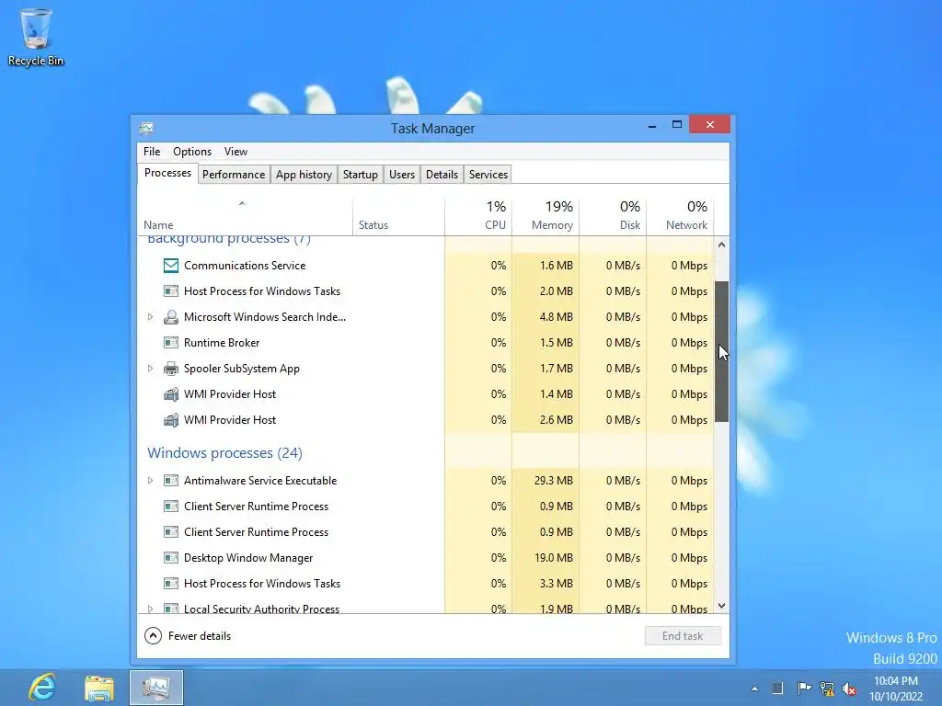Show hidden tray icons arrow
The width and height of the screenshot is (942, 706).
(754, 689)
